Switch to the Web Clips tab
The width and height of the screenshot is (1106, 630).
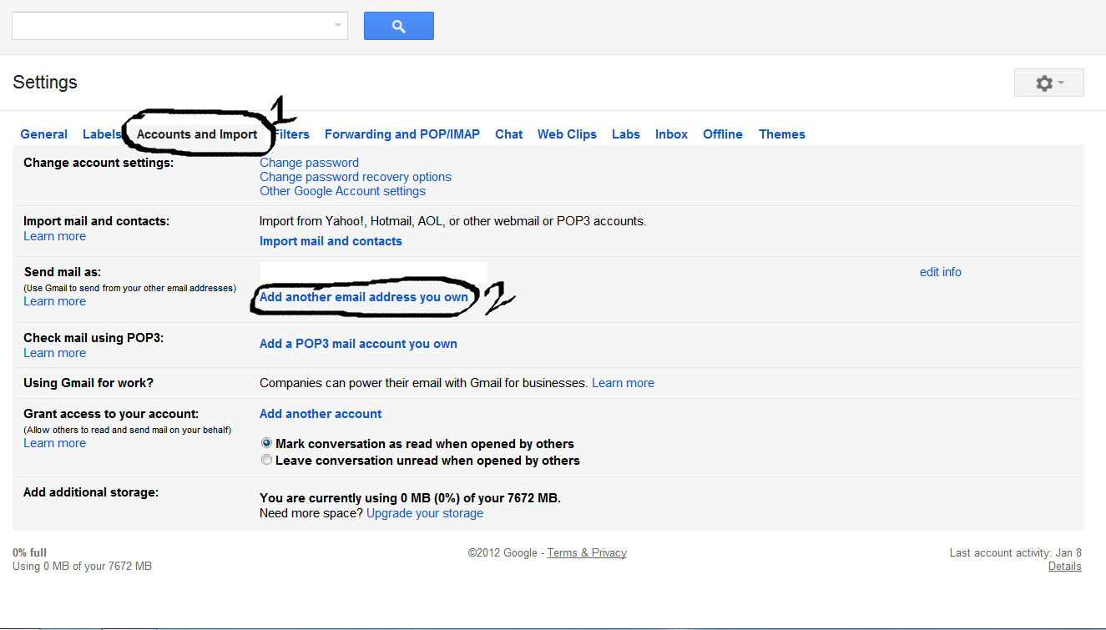[x=567, y=134]
